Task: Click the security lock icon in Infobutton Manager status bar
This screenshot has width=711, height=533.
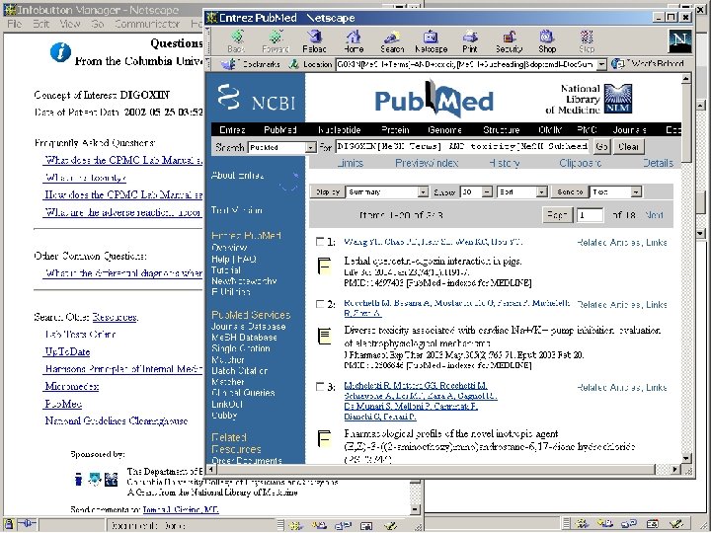Action: coord(9,524)
